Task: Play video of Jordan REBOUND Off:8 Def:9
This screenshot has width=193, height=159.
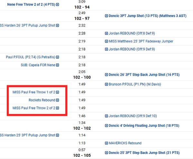Action: 106,33
